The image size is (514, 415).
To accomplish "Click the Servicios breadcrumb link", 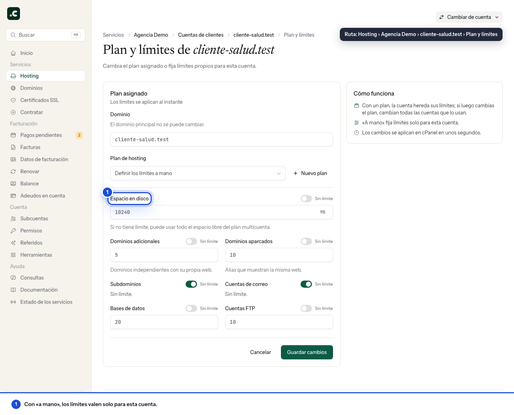I will click(113, 35).
